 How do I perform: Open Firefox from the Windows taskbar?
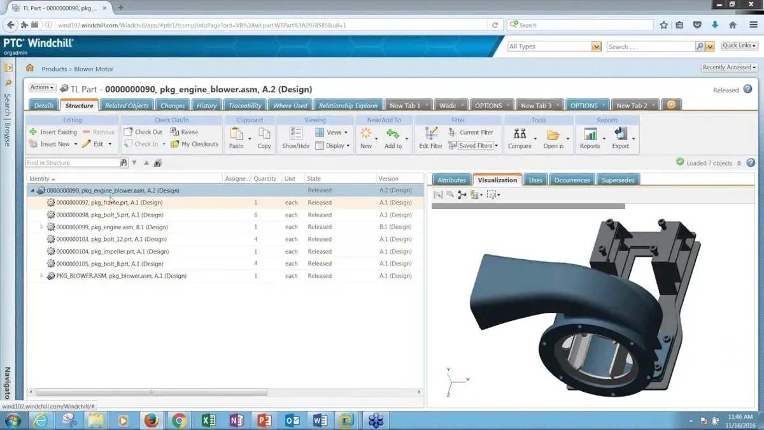[151, 420]
